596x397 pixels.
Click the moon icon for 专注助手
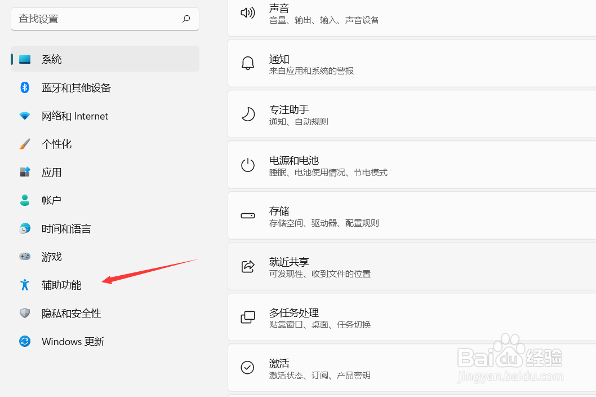(248, 114)
